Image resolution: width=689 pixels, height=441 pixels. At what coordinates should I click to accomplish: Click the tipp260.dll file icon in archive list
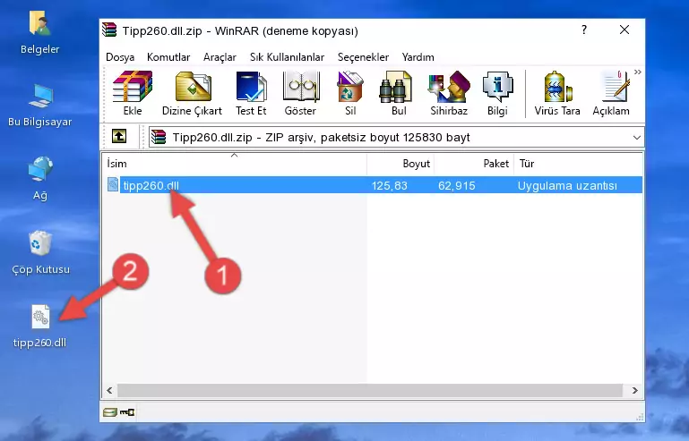click(113, 184)
